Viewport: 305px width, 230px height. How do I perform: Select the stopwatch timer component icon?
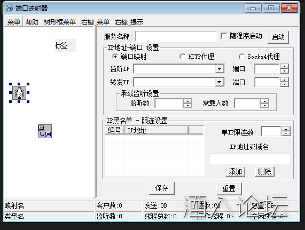(19, 93)
